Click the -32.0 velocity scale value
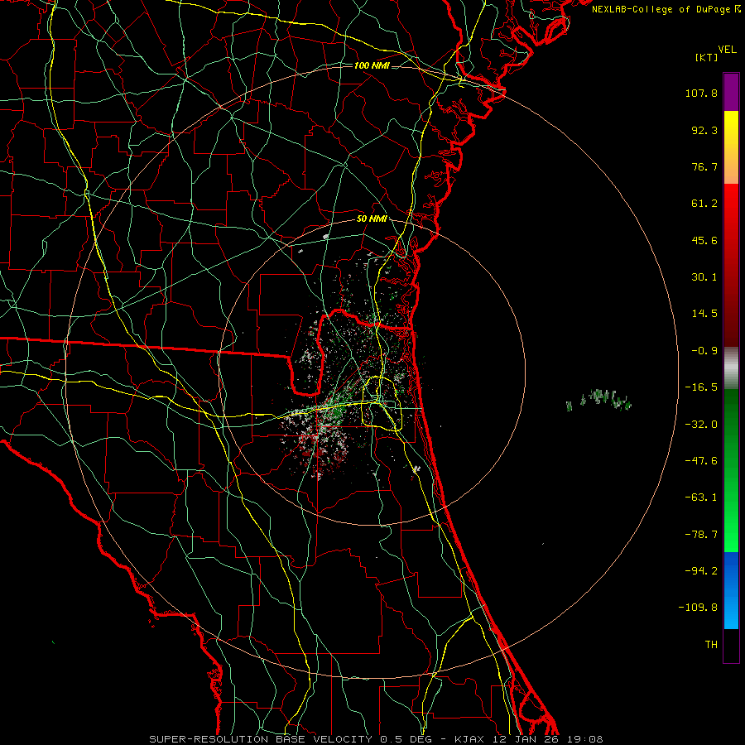Screen dimensions: 745x745 point(701,425)
